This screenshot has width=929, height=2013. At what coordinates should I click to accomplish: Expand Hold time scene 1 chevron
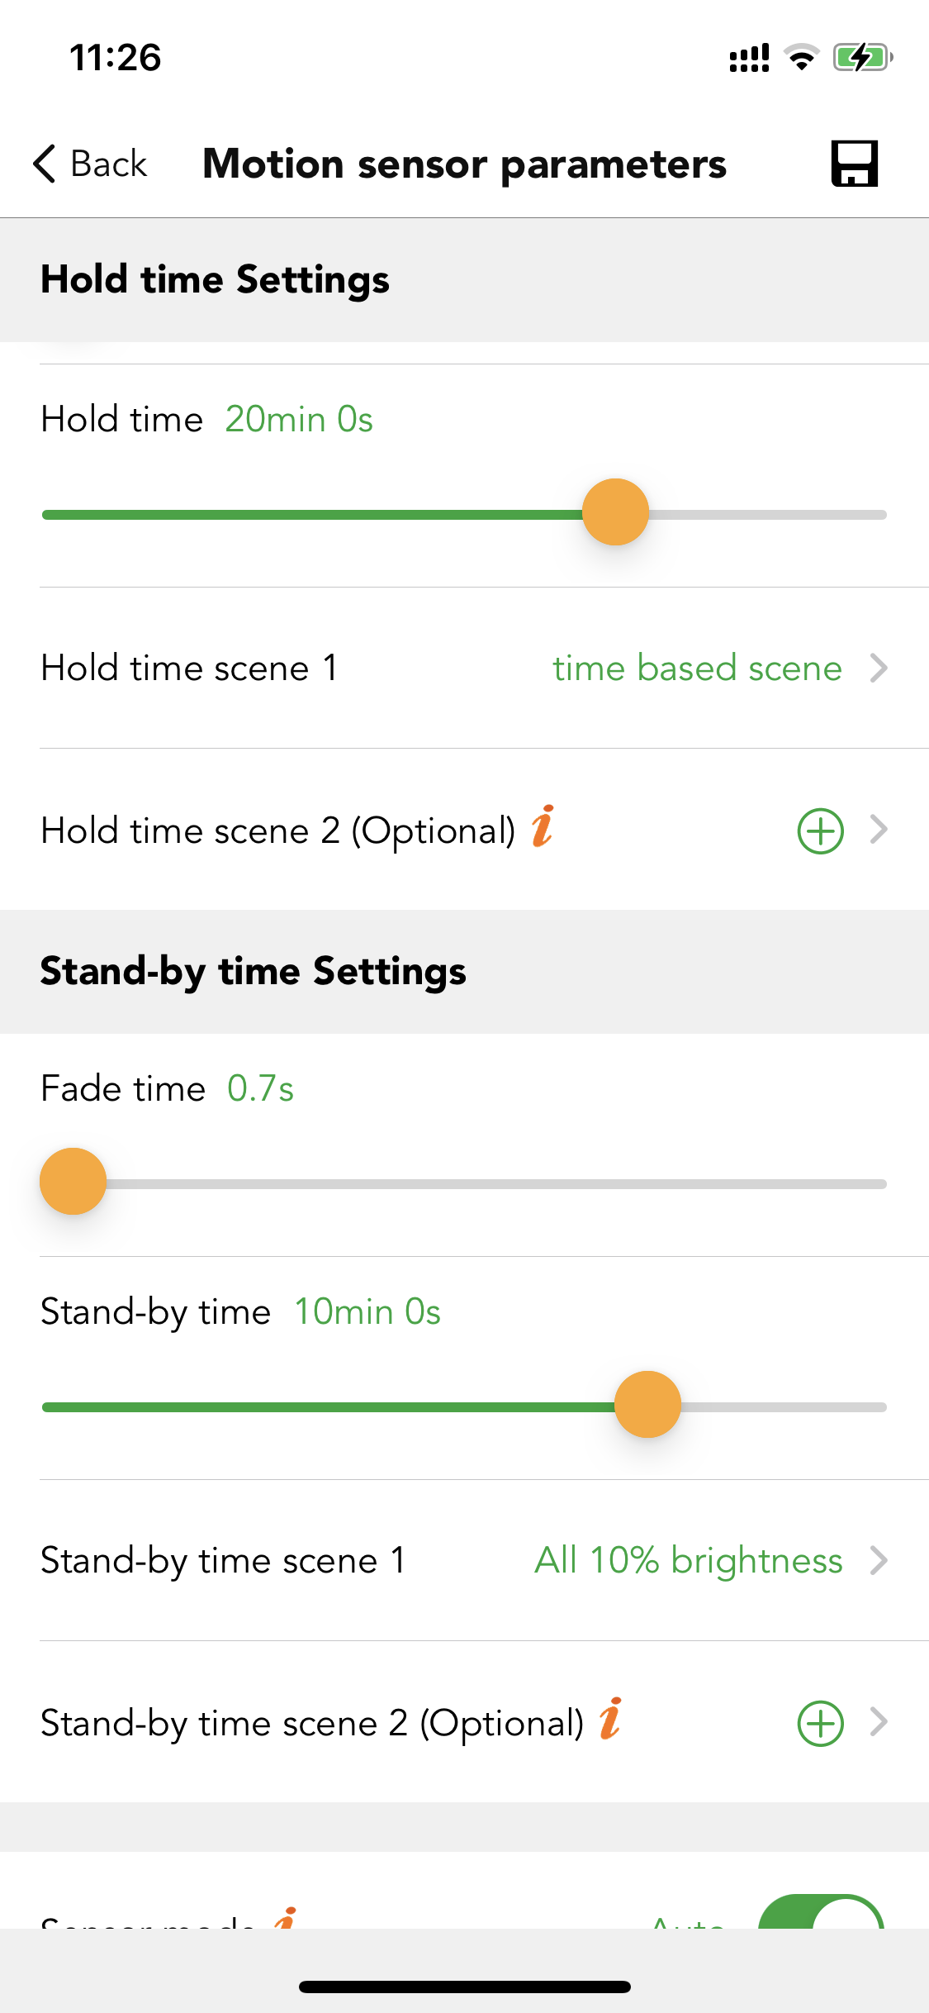coord(879,668)
